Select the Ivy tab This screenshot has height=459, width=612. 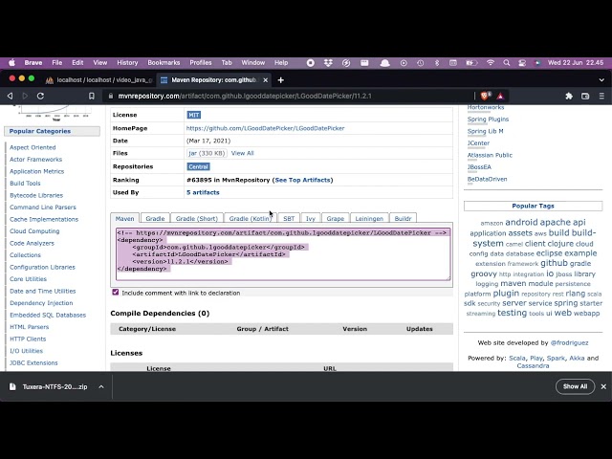pyautogui.click(x=310, y=219)
